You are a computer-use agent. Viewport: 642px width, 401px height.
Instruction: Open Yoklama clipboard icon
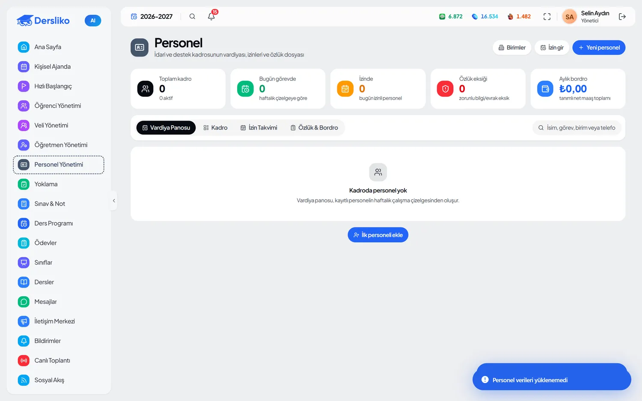click(x=24, y=184)
